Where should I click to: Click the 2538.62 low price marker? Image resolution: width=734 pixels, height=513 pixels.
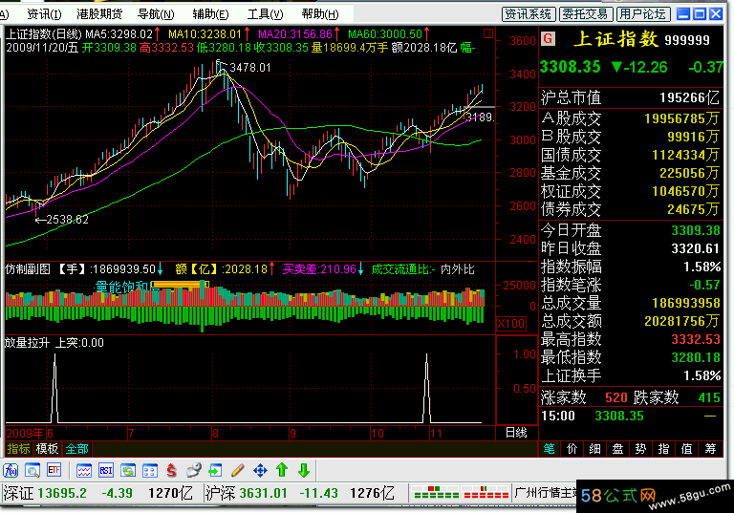coord(68,220)
